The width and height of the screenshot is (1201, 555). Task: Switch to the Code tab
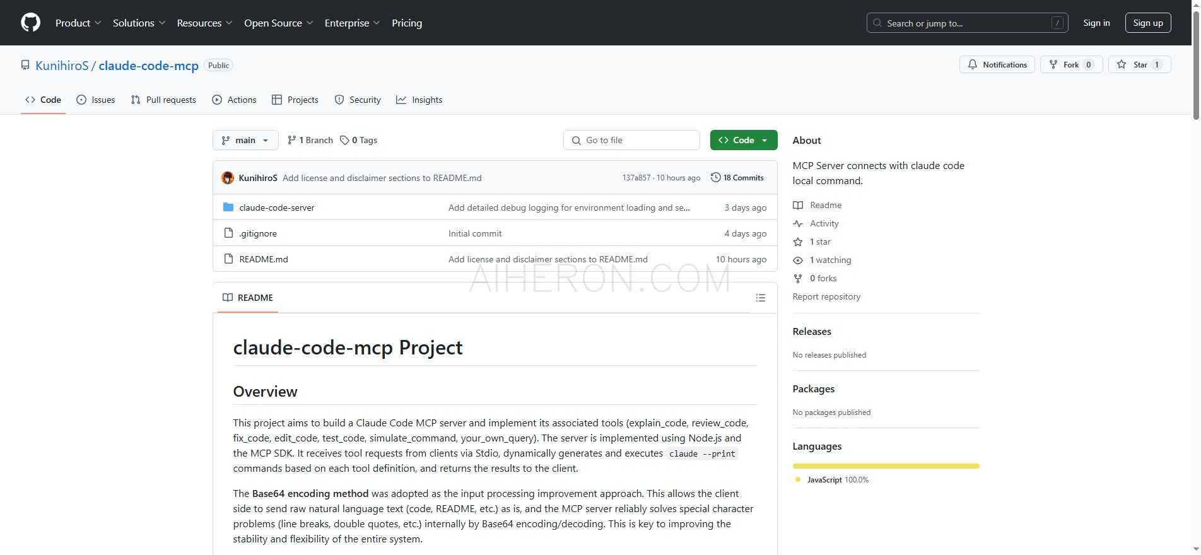(x=43, y=100)
